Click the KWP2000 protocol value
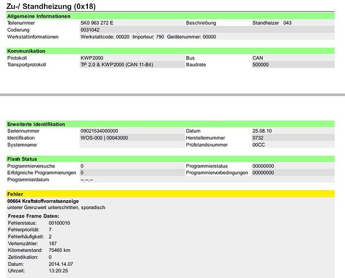The width and height of the screenshot is (345, 278). [x=92, y=58]
